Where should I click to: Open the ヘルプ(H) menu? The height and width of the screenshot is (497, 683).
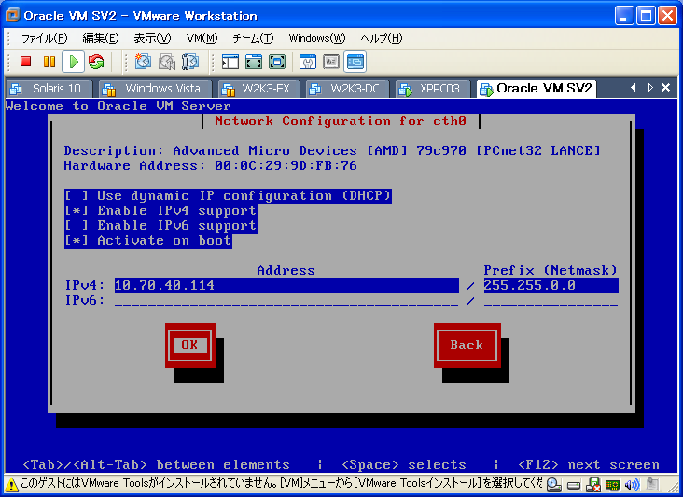click(381, 38)
